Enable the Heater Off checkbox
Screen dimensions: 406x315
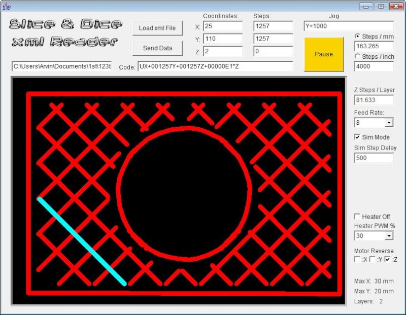click(x=357, y=217)
